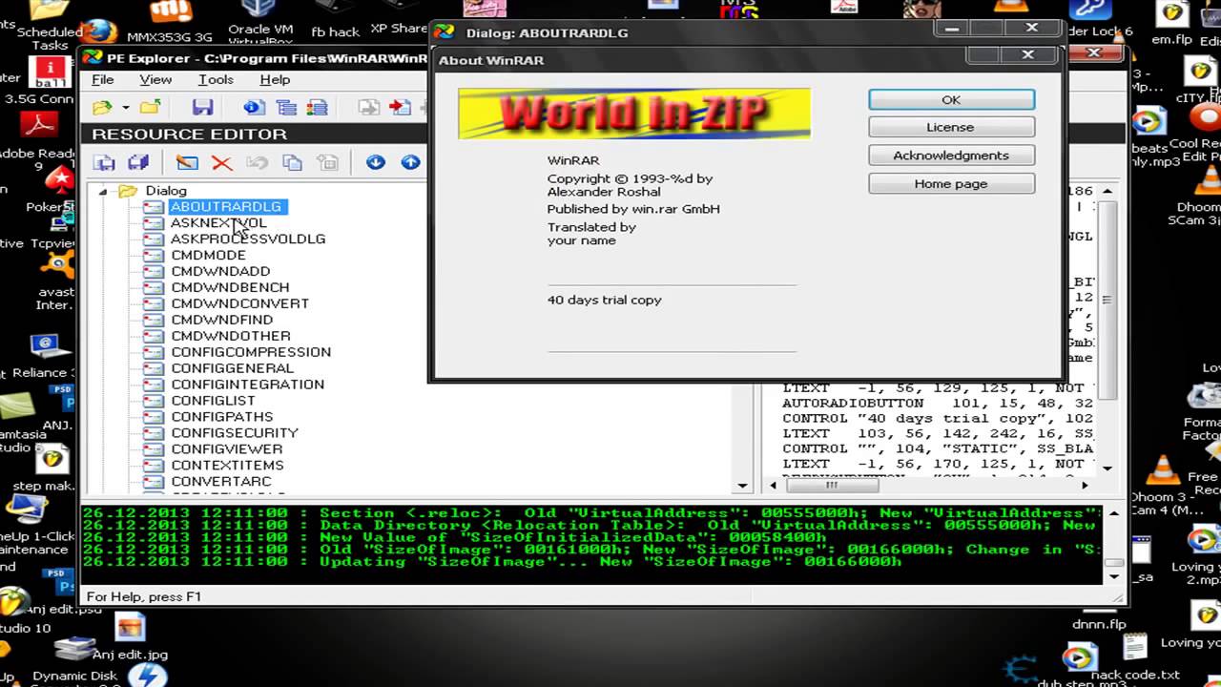
Task: Open the Headers Info view icon
Action: click(x=254, y=108)
